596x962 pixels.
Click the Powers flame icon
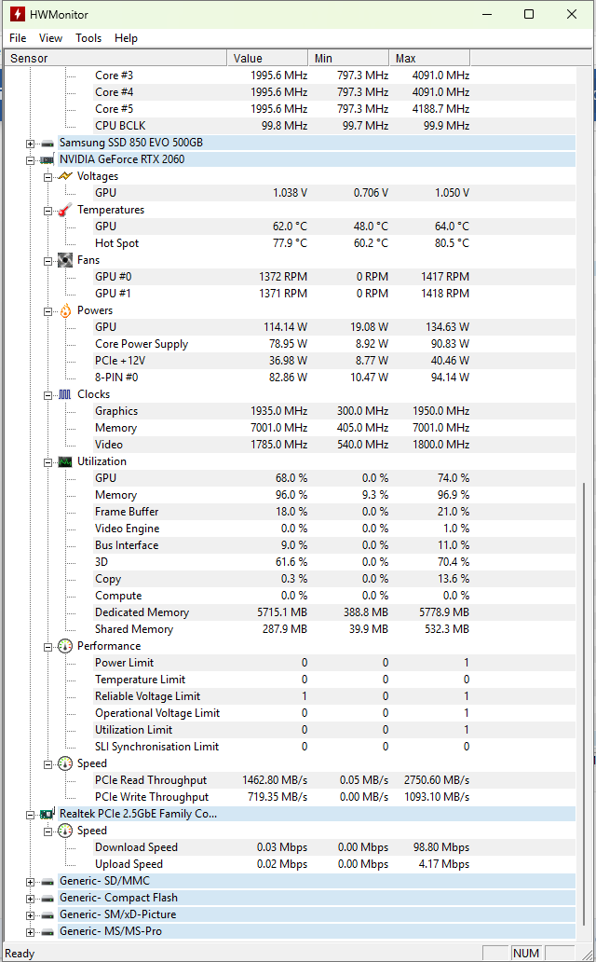(65, 310)
